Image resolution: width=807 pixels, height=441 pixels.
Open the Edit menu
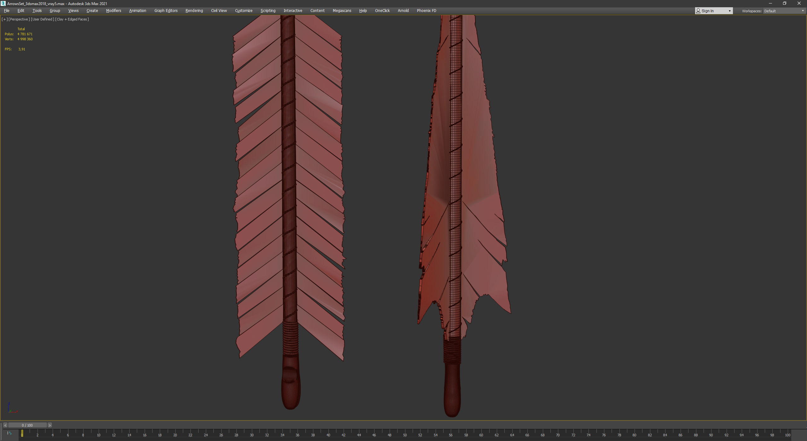pyautogui.click(x=21, y=11)
